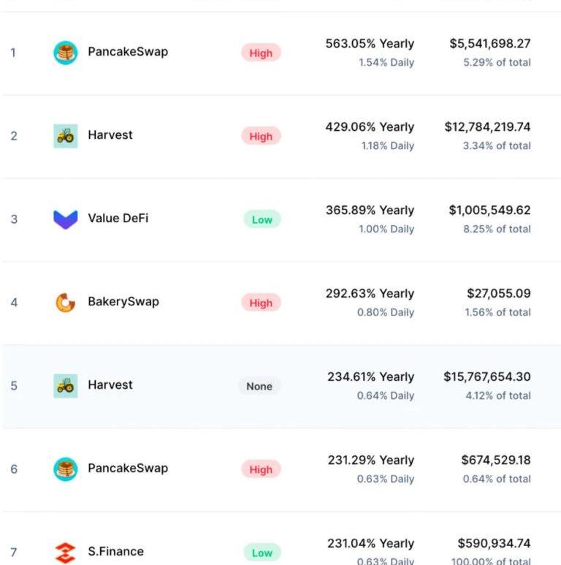The height and width of the screenshot is (565, 561).
Task: Click the None risk badge on Harvest
Action: point(259,386)
